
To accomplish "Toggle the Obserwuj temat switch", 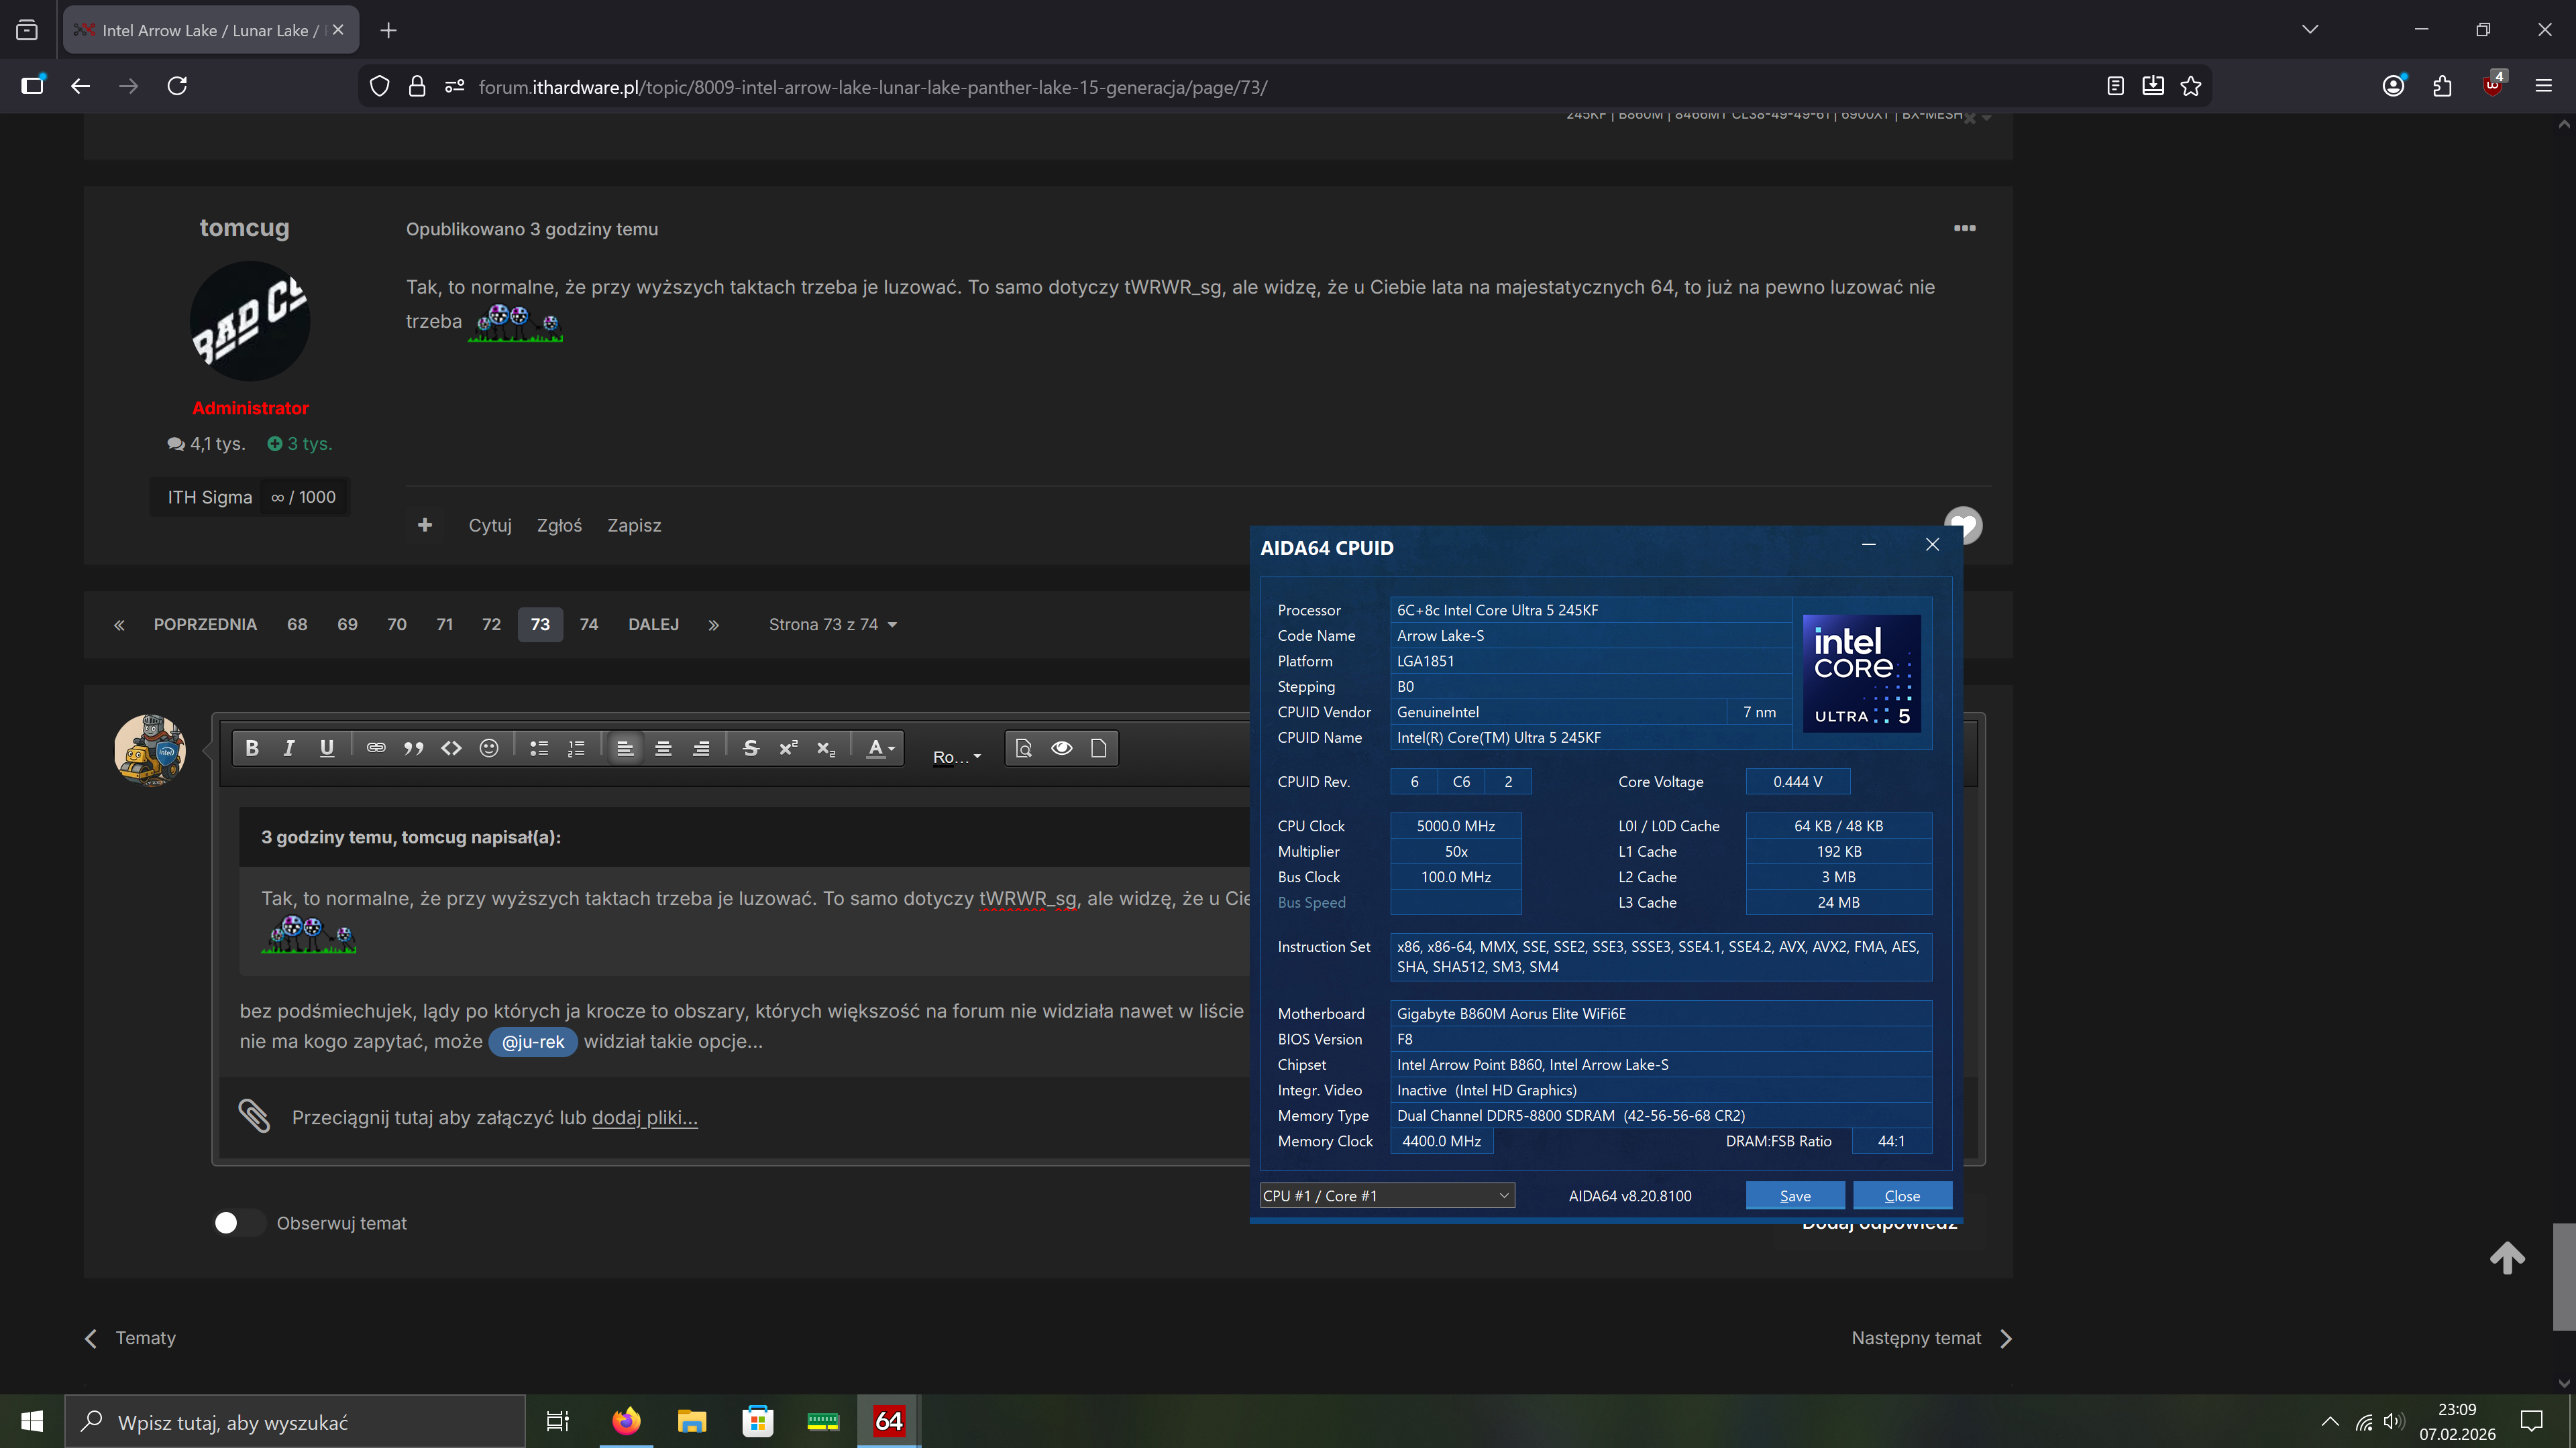I will pyautogui.click(x=238, y=1223).
